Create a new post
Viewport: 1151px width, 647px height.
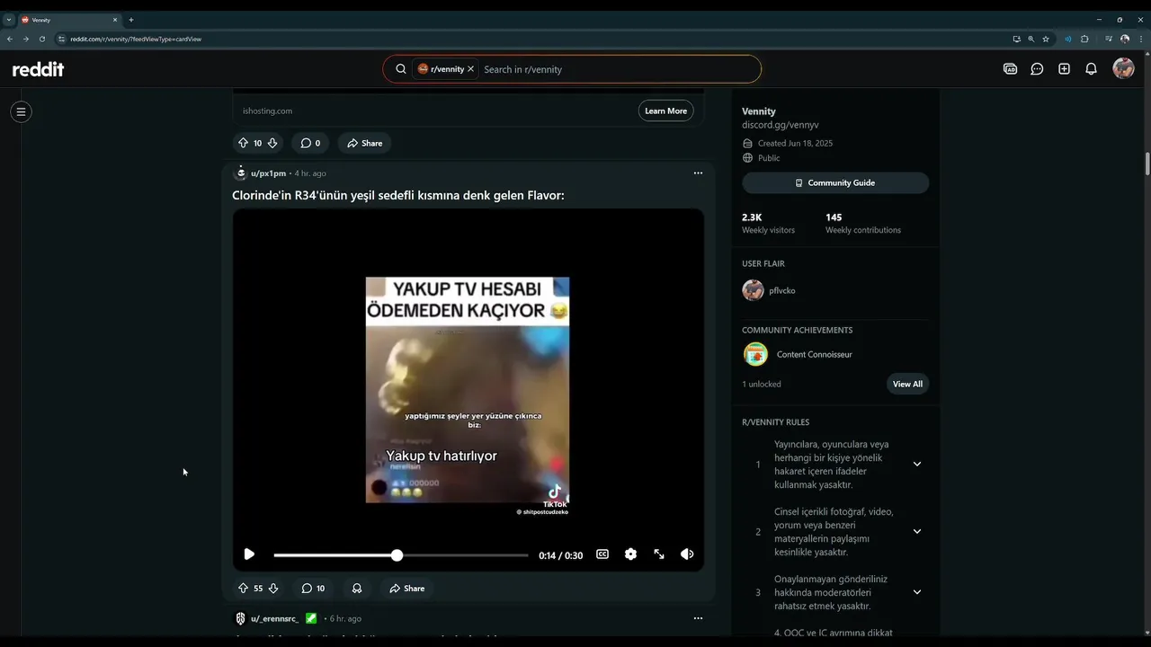(x=1064, y=69)
